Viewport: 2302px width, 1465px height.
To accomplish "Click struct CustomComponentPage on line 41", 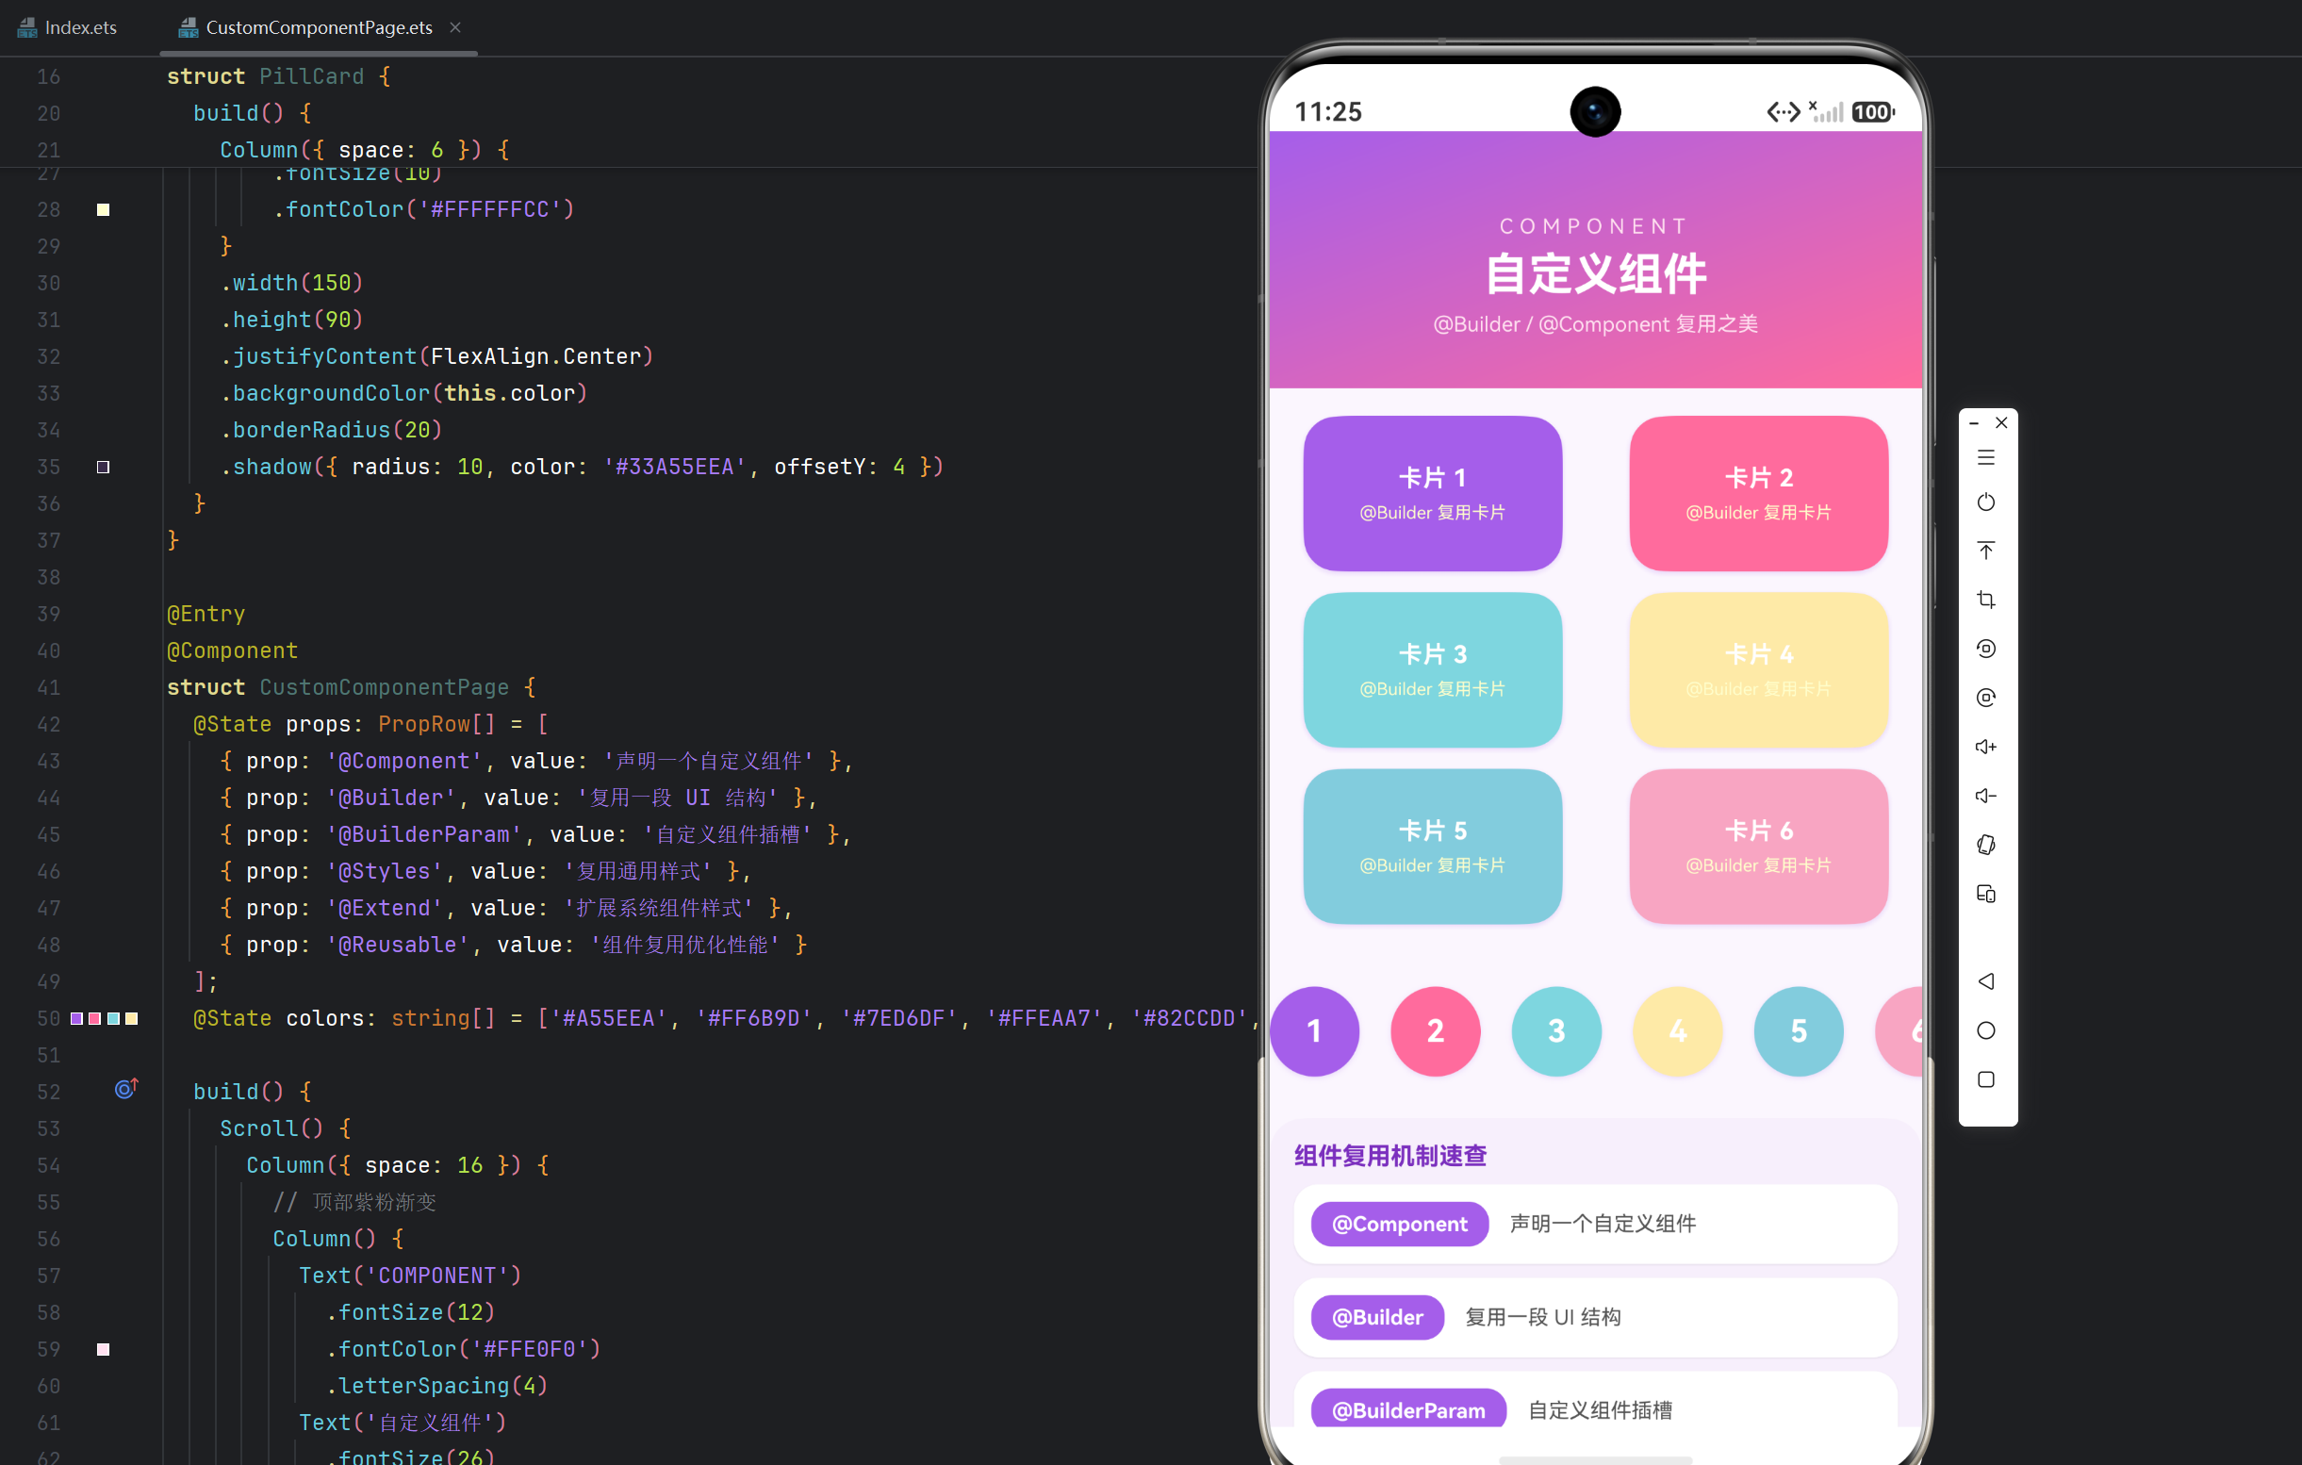I will [x=351, y=687].
